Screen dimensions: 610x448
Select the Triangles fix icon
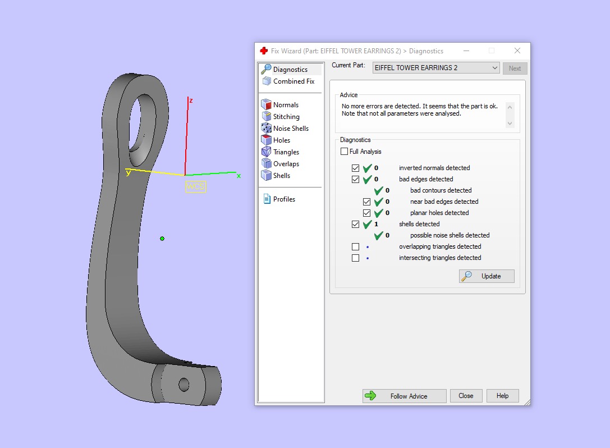tap(266, 152)
